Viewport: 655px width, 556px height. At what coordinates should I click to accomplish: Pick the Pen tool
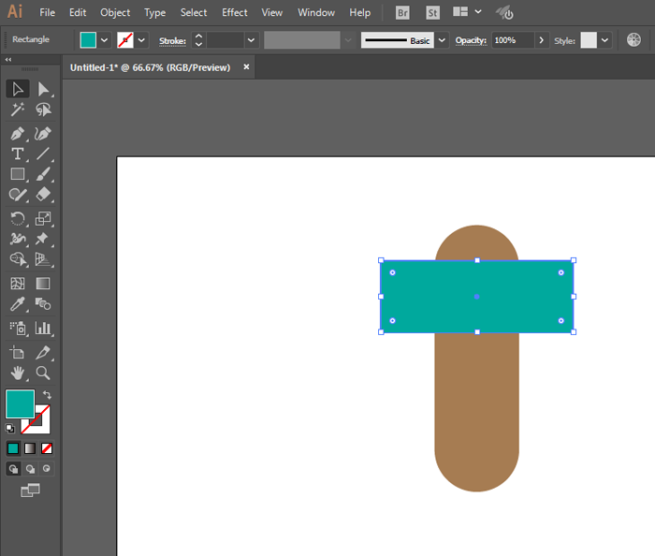(18, 133)
